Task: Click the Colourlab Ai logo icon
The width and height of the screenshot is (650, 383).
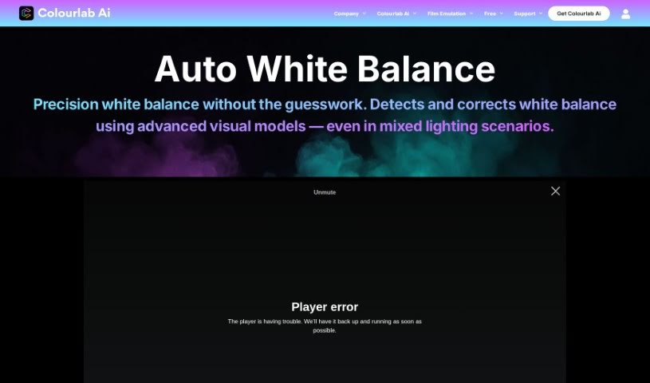Action: pyautogui.click(x=26, y=14)
